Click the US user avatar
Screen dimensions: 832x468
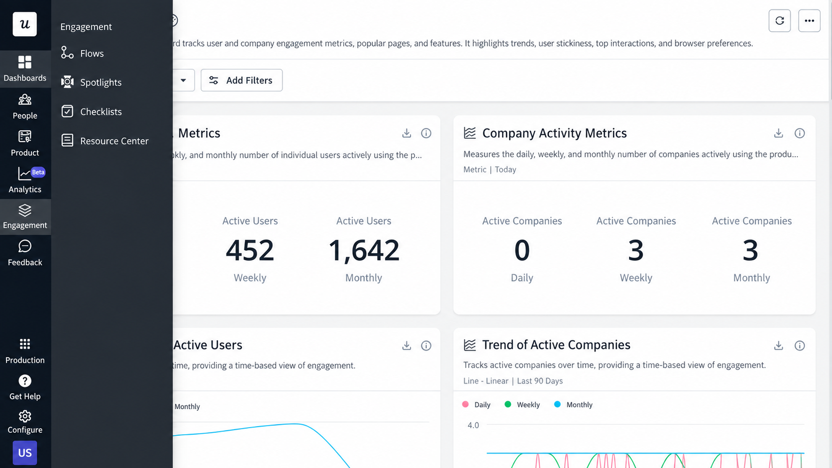[x=25, y=453]
